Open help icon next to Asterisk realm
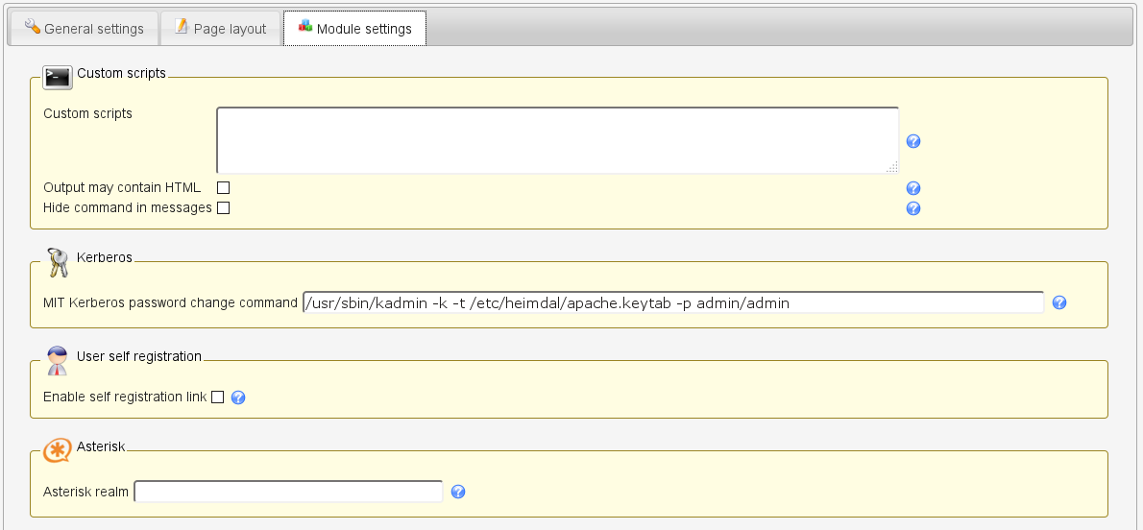 pos(458,493)
